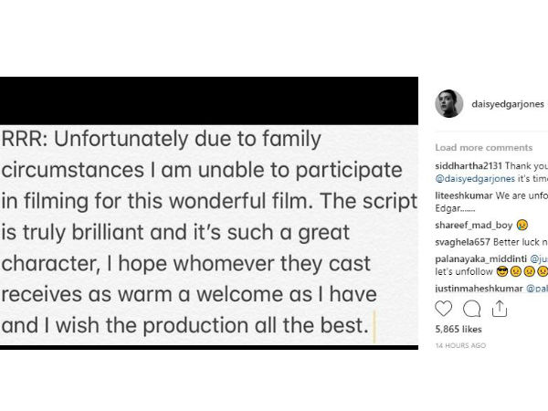This screenshot has width=548, height=411.
Task: Open daisyedgarjones profile picture
Action: pos(449,104)
